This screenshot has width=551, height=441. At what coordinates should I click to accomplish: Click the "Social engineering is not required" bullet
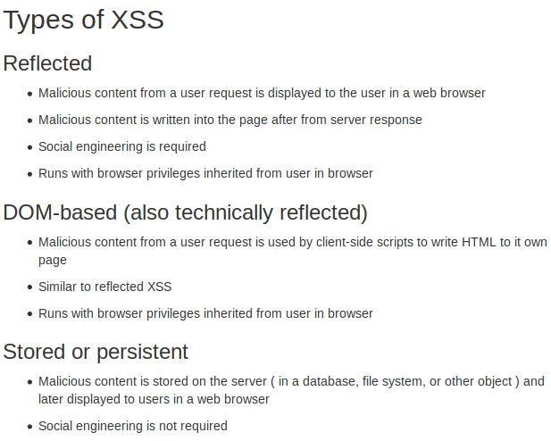pyautogui.click(x=133, y=426)
